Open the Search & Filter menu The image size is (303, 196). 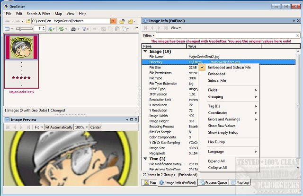[x=39, y=14]
